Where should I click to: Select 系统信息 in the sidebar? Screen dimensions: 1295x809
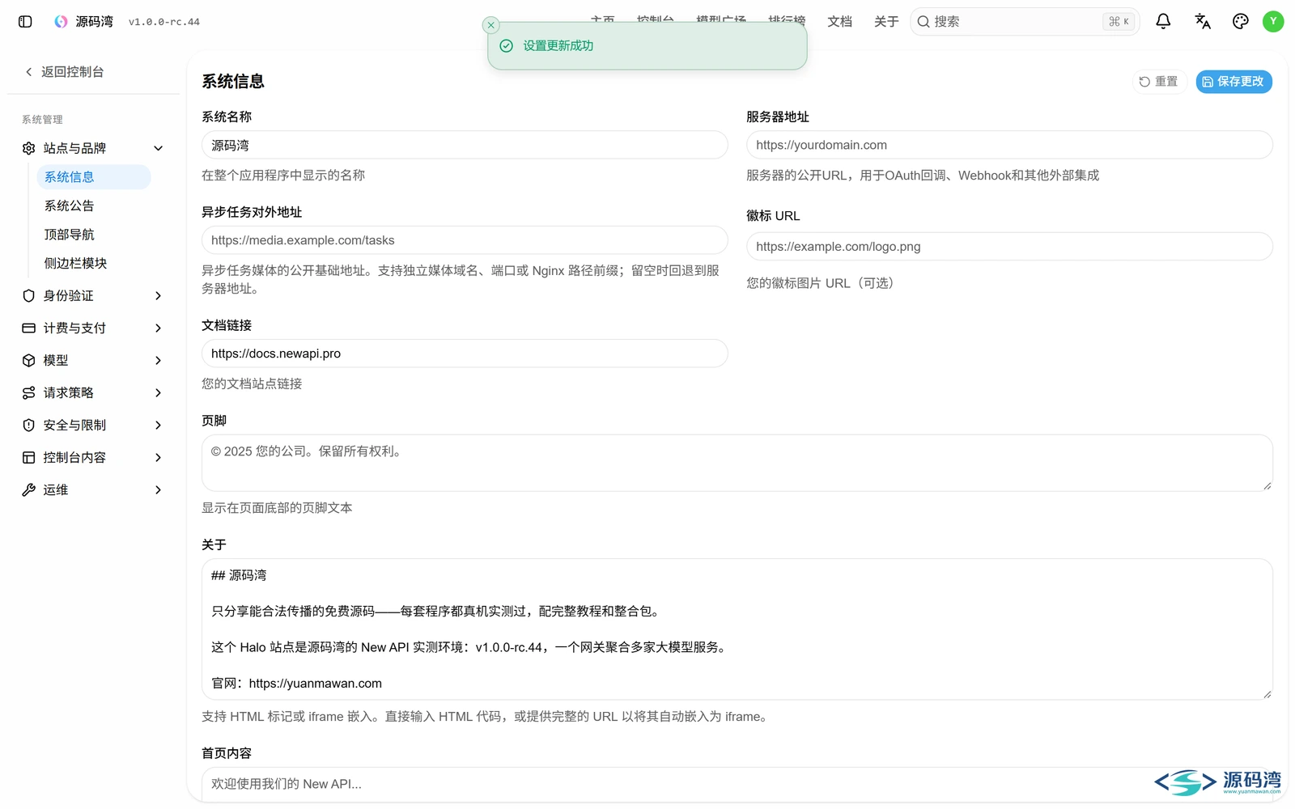point(94,177)
